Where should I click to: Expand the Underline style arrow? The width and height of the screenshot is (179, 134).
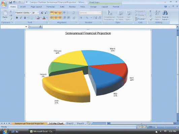point(28,18)
